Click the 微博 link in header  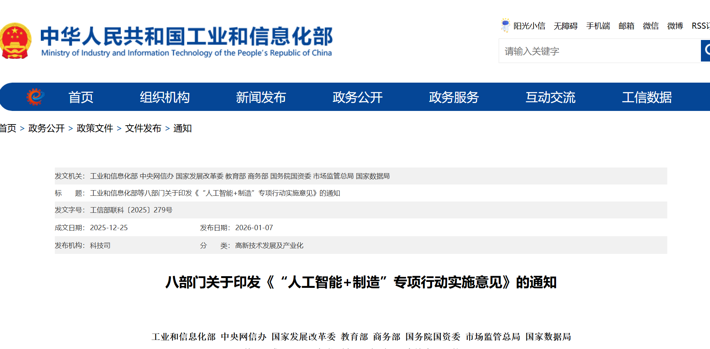click(x=675, y=26)
